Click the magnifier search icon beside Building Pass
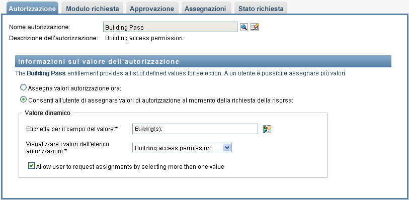This screenshot has height=200, width=409. (x=244, y=27)
